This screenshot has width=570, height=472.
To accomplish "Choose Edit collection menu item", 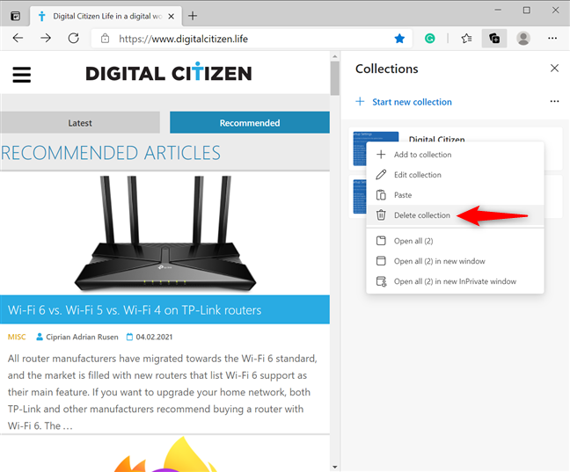I will (455, 175).
